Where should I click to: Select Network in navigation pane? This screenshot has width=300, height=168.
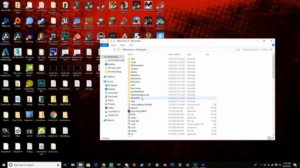tap(111, 120)
